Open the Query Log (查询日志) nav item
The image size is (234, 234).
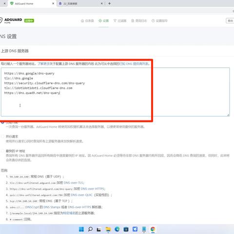click(139, 21)
